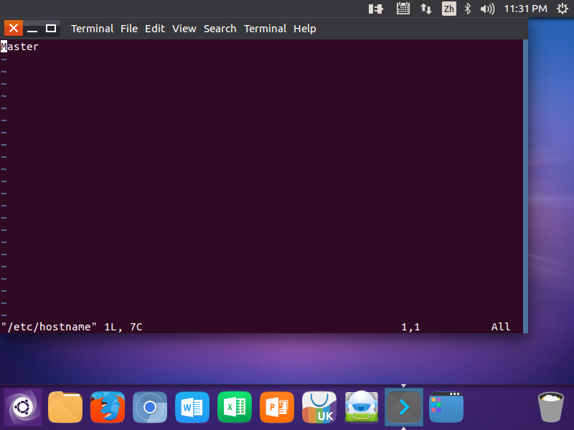Click the 'All' scroll position indicator
Viewport: 574px width, 430px height.
tap(500, 327)
